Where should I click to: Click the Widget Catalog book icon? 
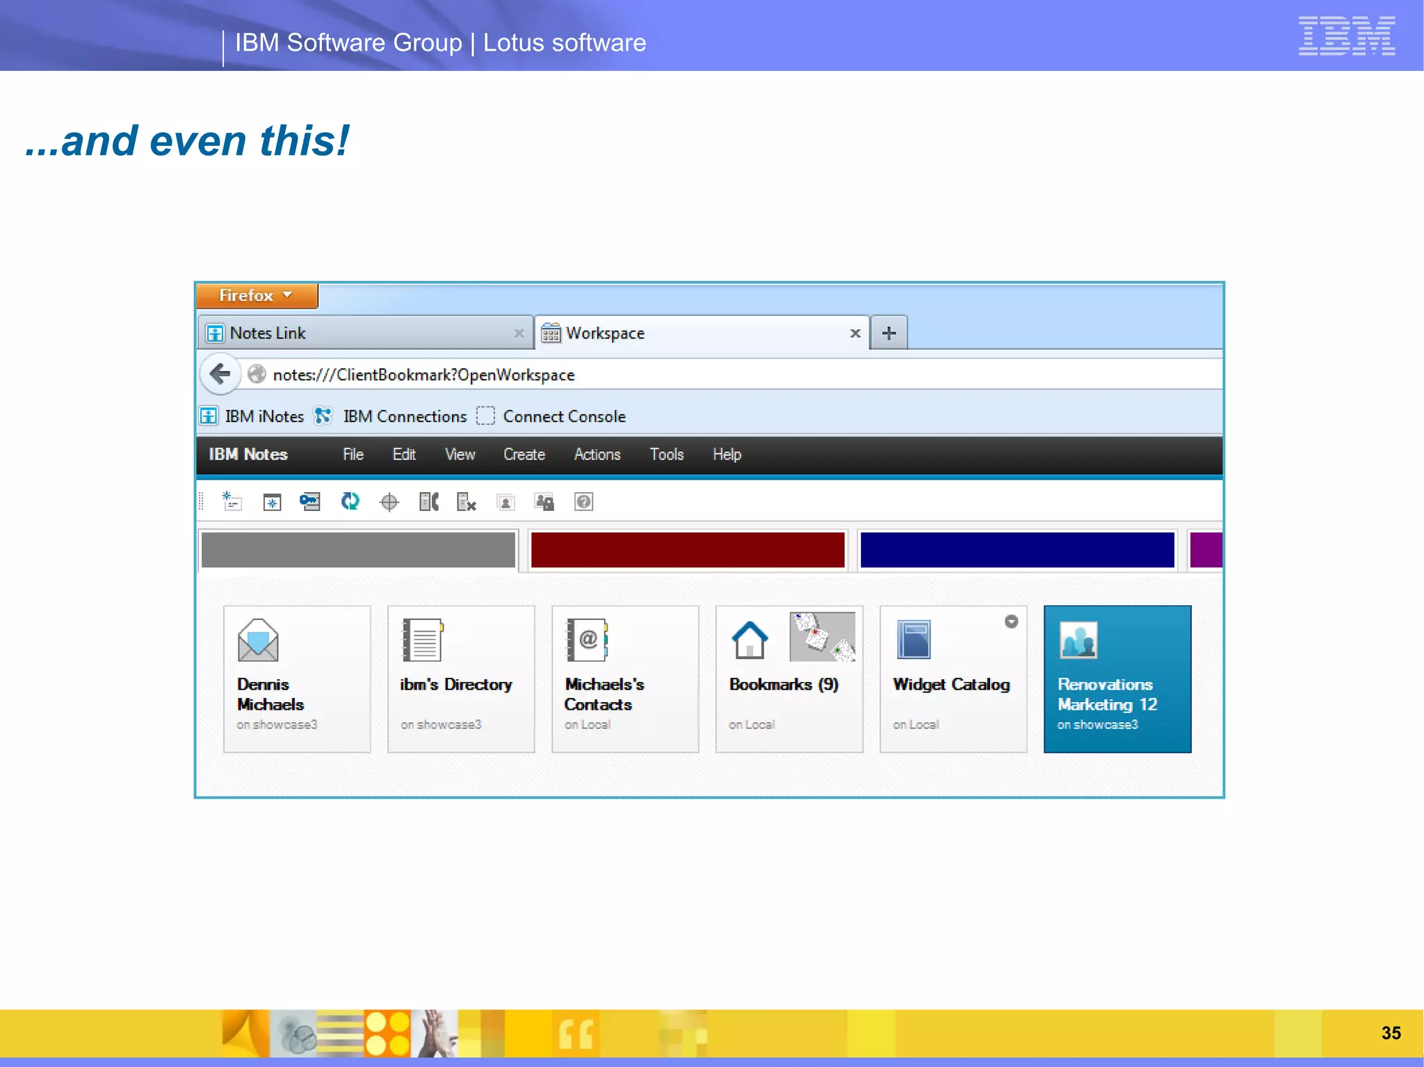[914, 640]
